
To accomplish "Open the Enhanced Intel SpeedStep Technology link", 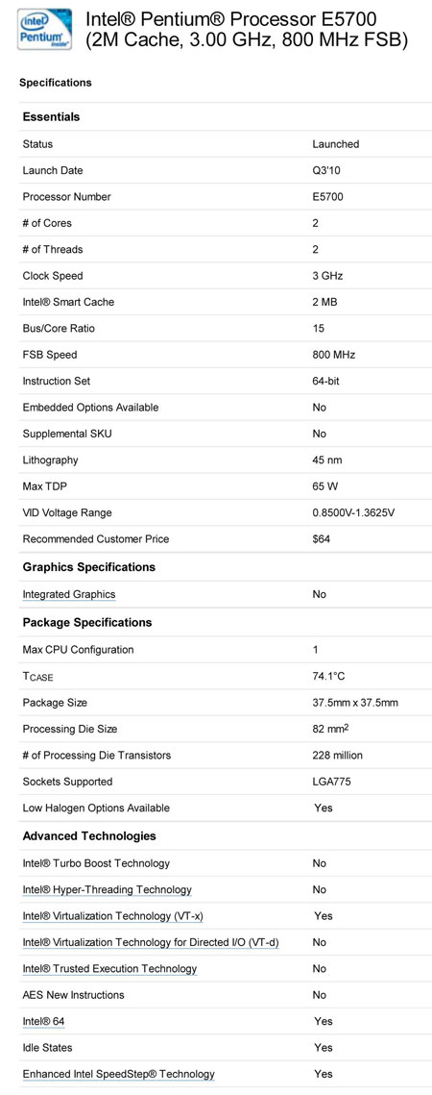I will [119, 1074].
